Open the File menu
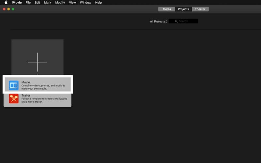This screenshot has height=163, width=261. click(28, 3)
